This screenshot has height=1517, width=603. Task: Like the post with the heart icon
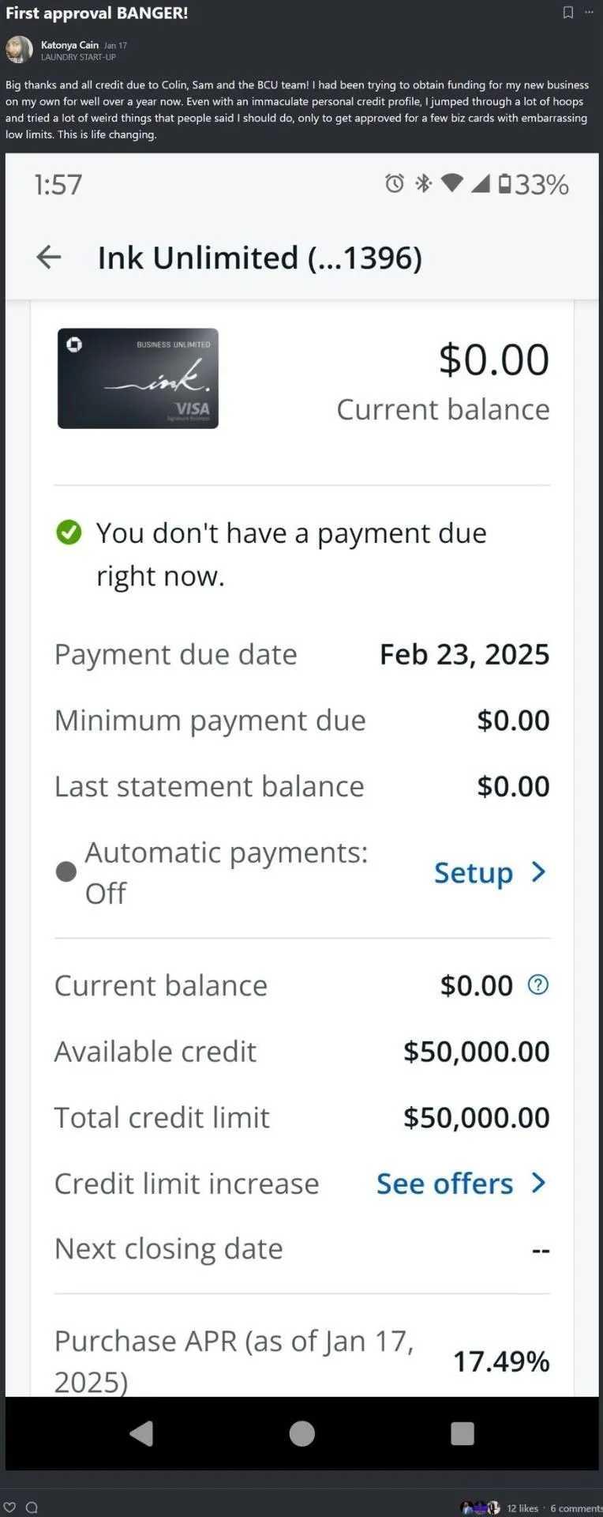[10, 1508]
